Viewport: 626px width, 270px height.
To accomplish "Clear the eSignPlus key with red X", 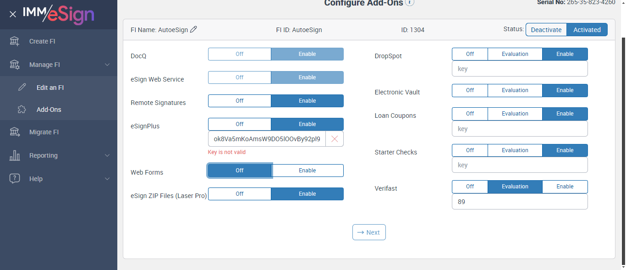I will [x=335, y=139].
